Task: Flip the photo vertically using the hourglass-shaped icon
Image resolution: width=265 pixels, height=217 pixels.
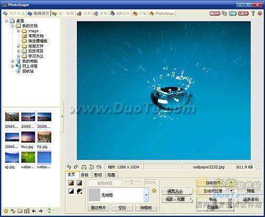Action: [x=91, y=167]
